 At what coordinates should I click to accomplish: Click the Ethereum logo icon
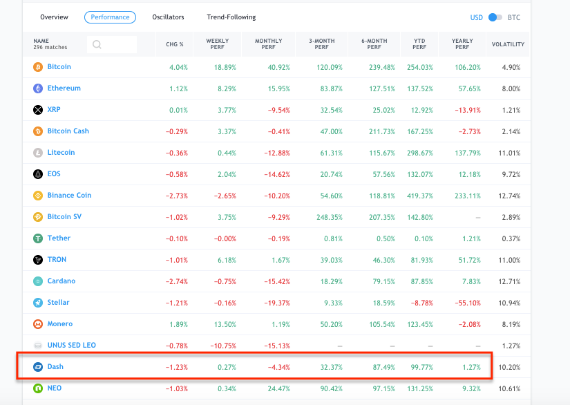pos(38,88)
